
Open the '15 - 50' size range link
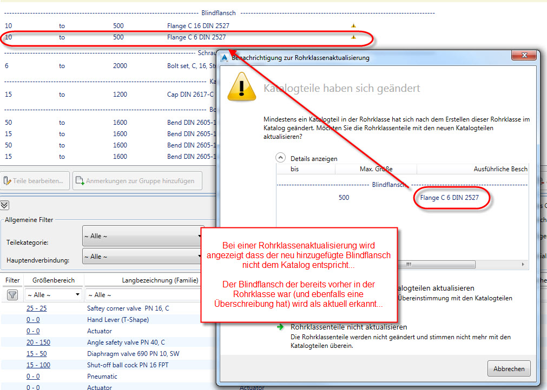[x=36, y=354]
